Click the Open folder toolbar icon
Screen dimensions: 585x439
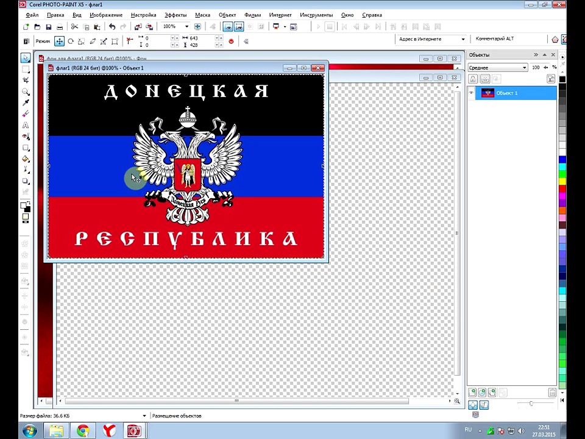click(37, 27)
